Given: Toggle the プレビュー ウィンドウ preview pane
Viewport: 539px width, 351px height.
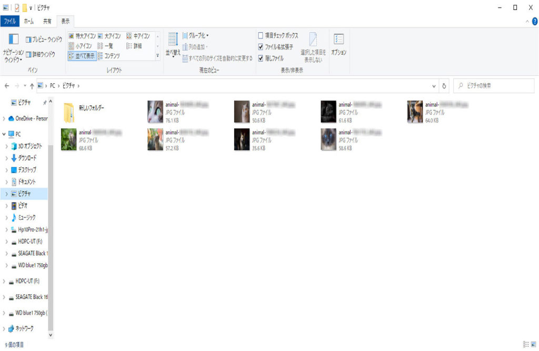Looking at the screenshot, I should tap(43, 39).
